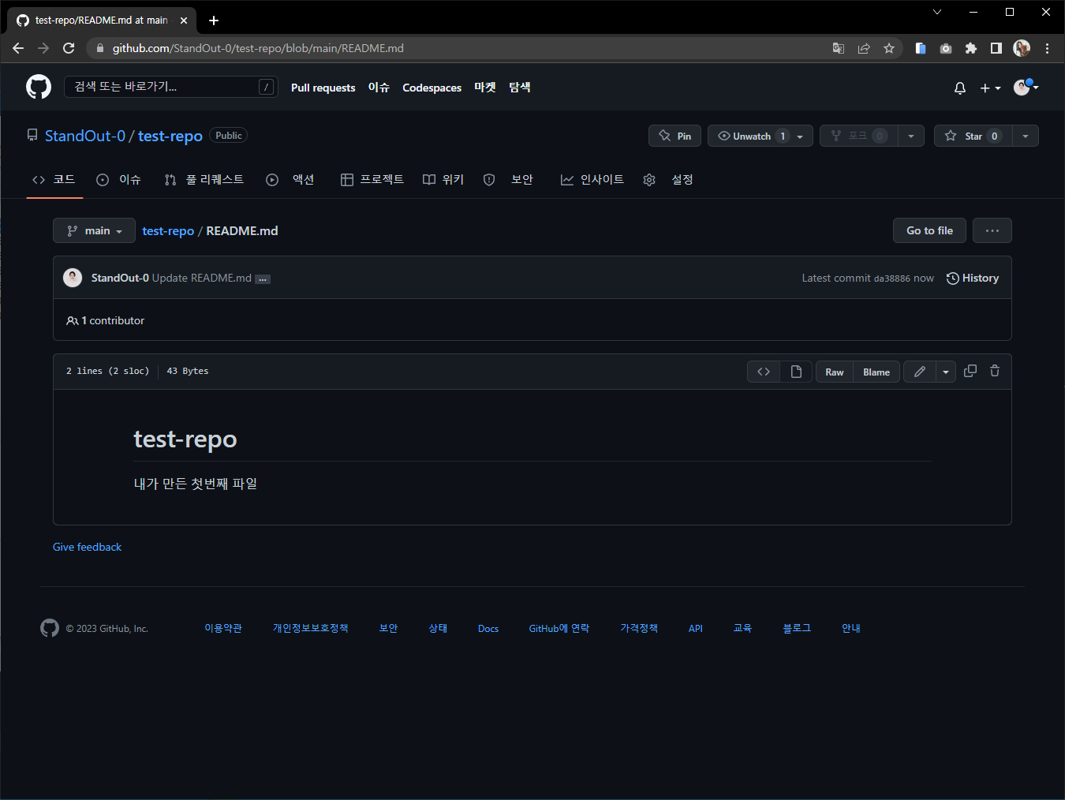The height and width of the screenshot is (800, 1065).
Task: Open the test-repo repository title link
Action: tap(170, 136)
